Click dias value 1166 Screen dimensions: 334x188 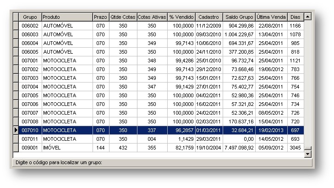tap(296, 26)
